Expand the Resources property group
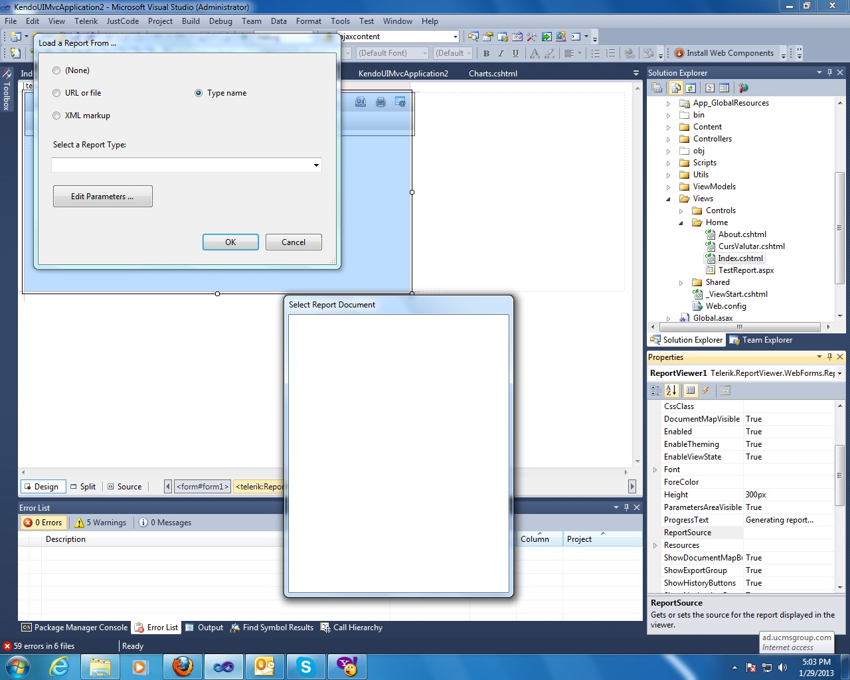The height and width of the screenshot is (680, 850). [655, 545]
